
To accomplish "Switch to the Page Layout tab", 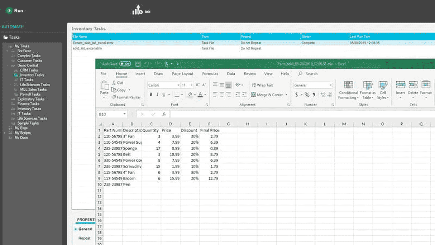I will pos(182,74).
